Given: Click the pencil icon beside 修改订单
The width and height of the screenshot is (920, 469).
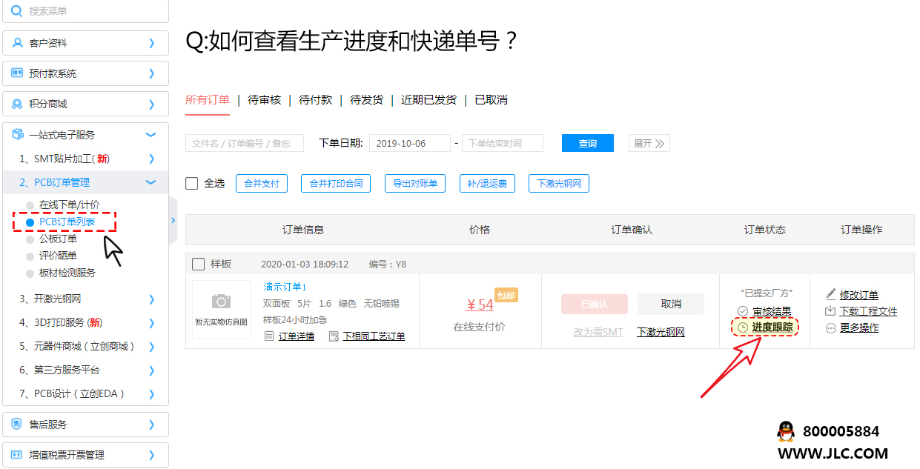Looking at the screenshot, I should tap(830, 294).
